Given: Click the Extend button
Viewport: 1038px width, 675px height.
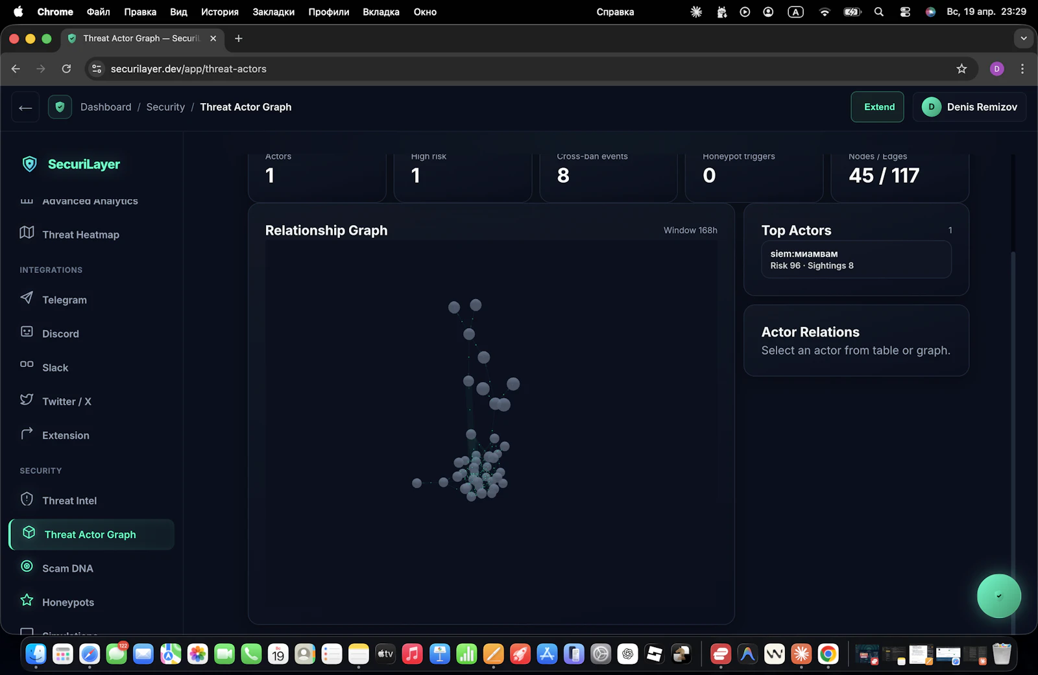Looking at the screenshot, I should pyautogui.click(x=877, y=106).
